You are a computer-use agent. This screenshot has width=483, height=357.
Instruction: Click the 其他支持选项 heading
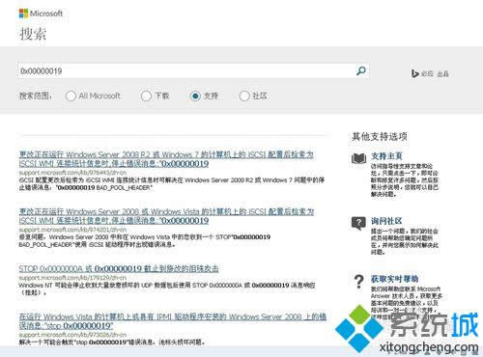(x=380, y=137)
